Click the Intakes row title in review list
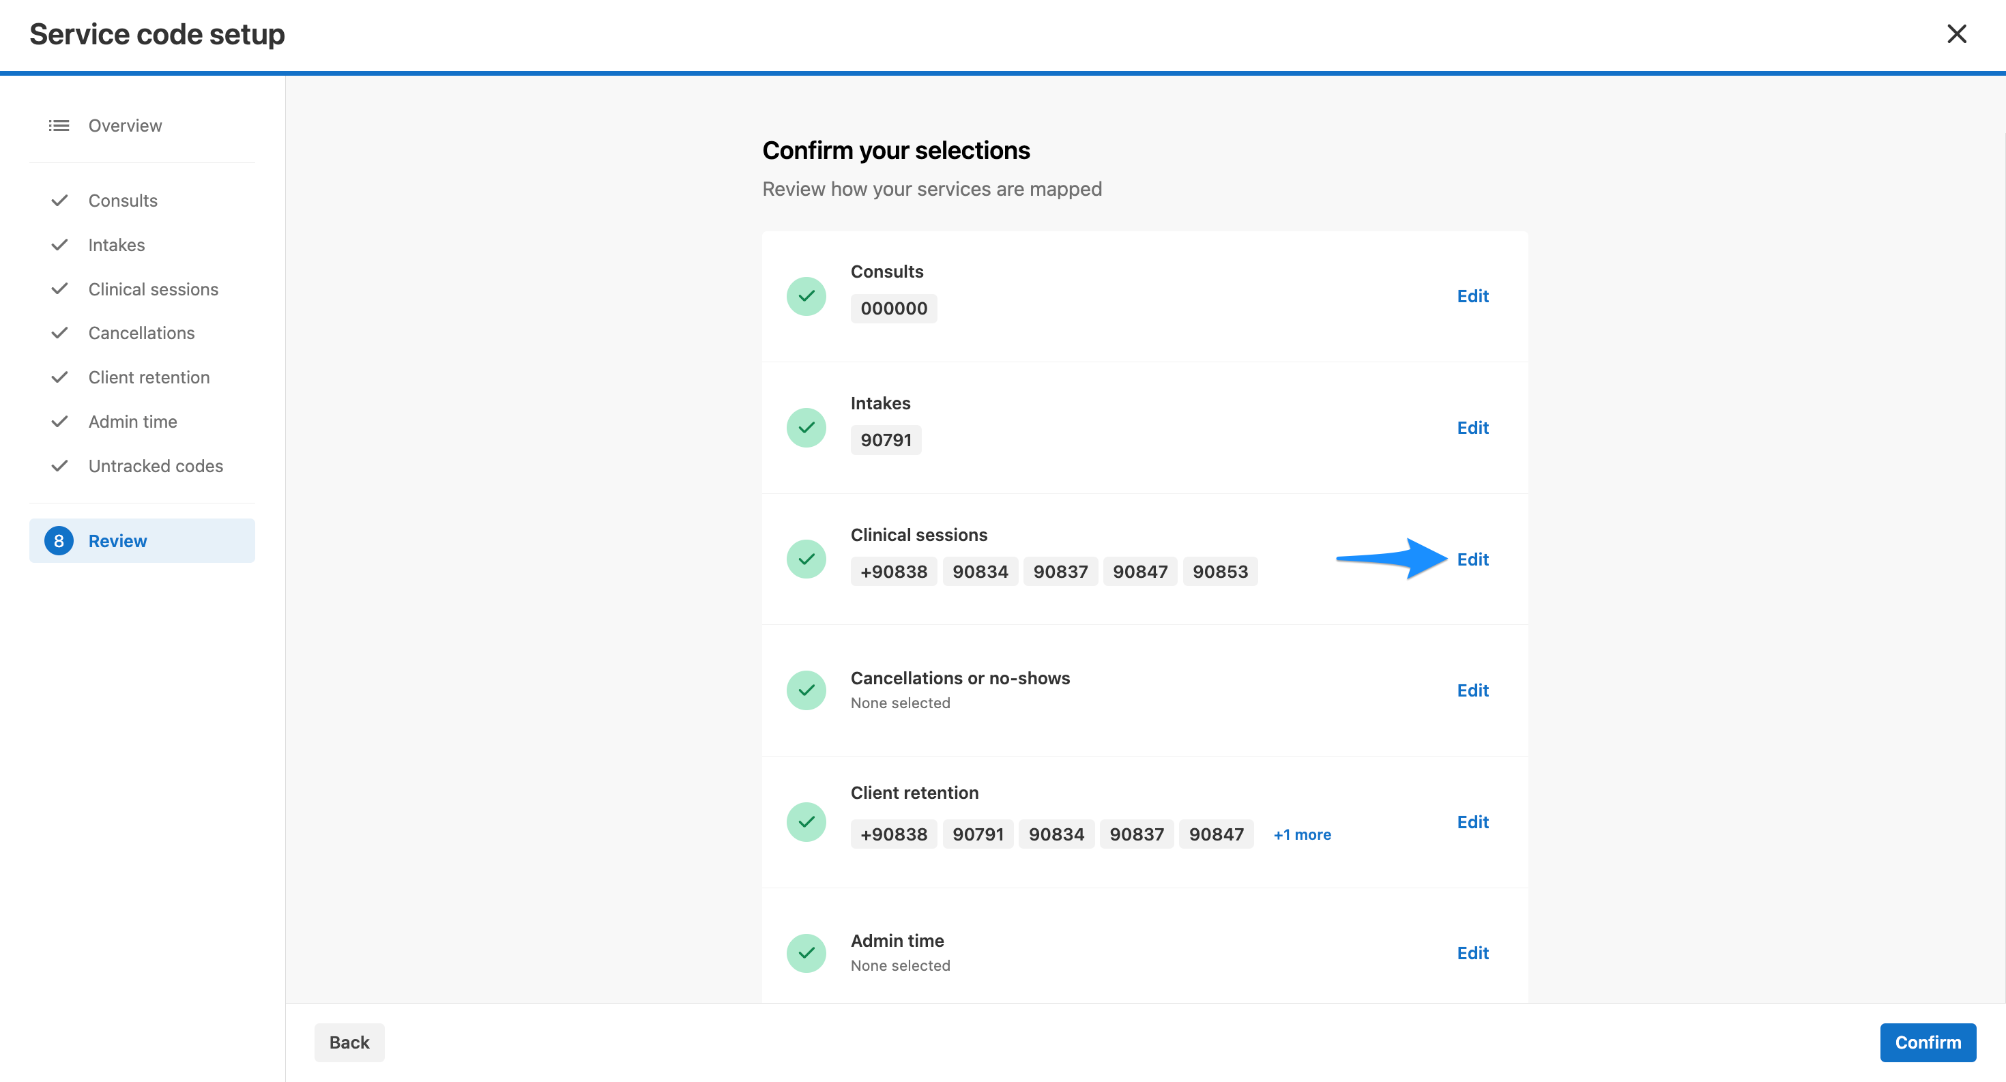 [880, 403]
